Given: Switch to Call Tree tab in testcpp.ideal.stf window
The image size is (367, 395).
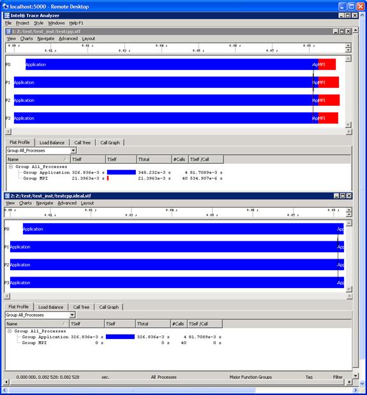Looking at the screenshot, I should 81,307.
